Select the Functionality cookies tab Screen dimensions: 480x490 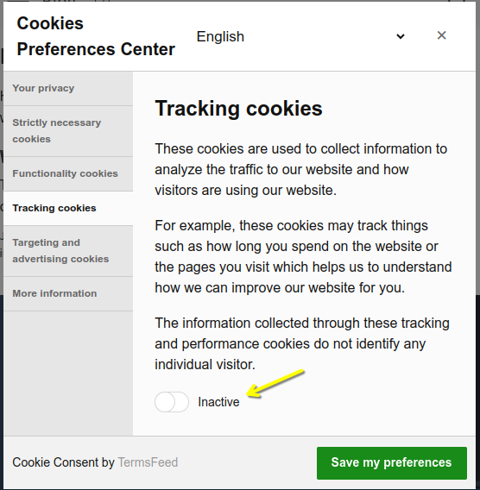pos(68,173)
